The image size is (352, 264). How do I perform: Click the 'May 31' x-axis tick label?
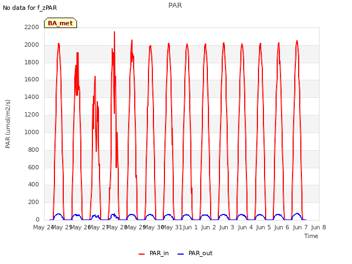click(x=172, y=227)
